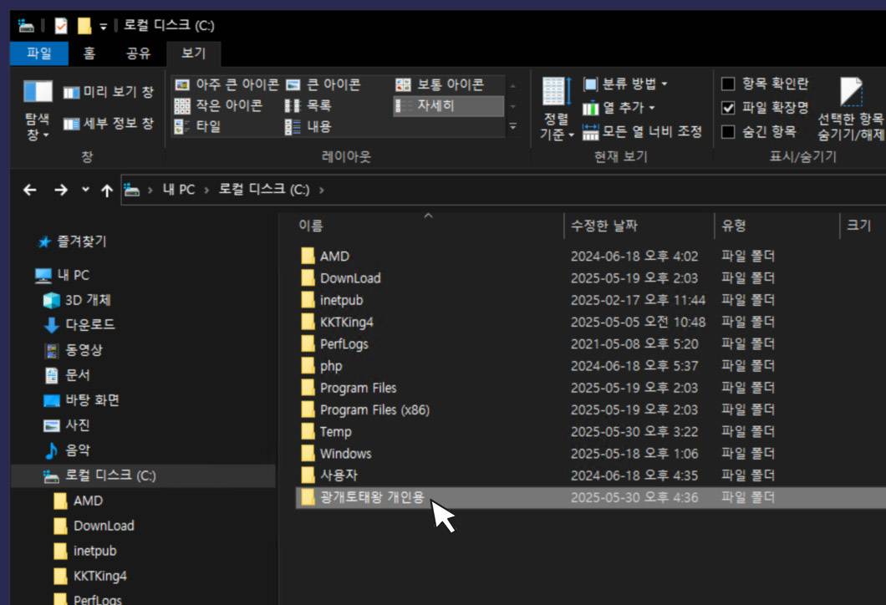The height and width of the screenshot is (605, 886).
Task: Open the File (파일) menu tab
Action: (x=39, y=53)
